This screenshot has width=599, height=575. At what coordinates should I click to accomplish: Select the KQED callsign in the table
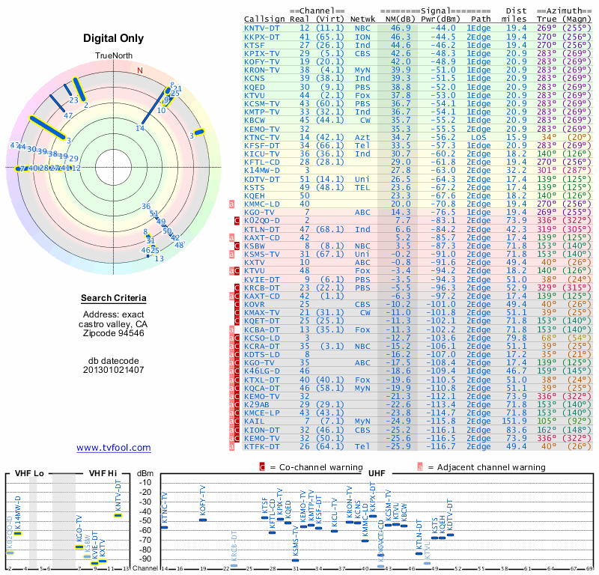[254, 87]
